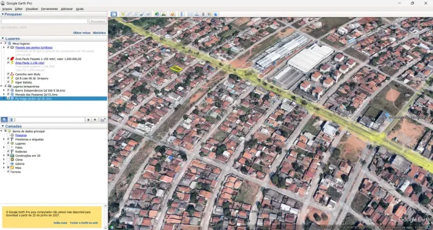Collapse the Pesquisar panel triangle

2,14
